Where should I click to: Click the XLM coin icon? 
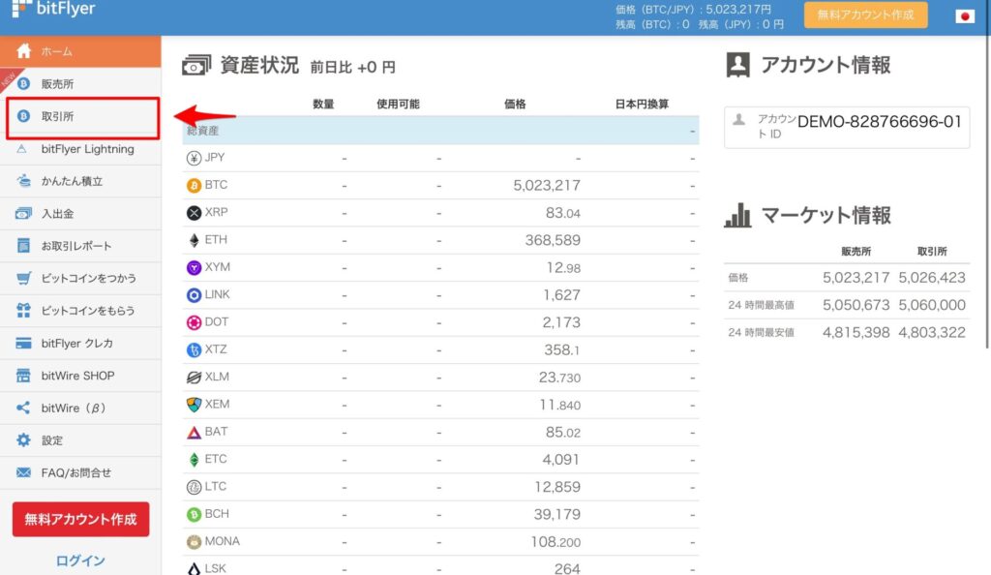pos(194,378)
